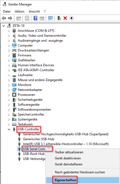Screen dimensions: 120x184
Task: Click the ZETA-18 computer icon
Action: [x=9, y=26]
